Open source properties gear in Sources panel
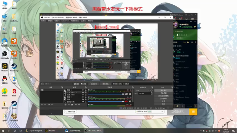 click(72, 105)
